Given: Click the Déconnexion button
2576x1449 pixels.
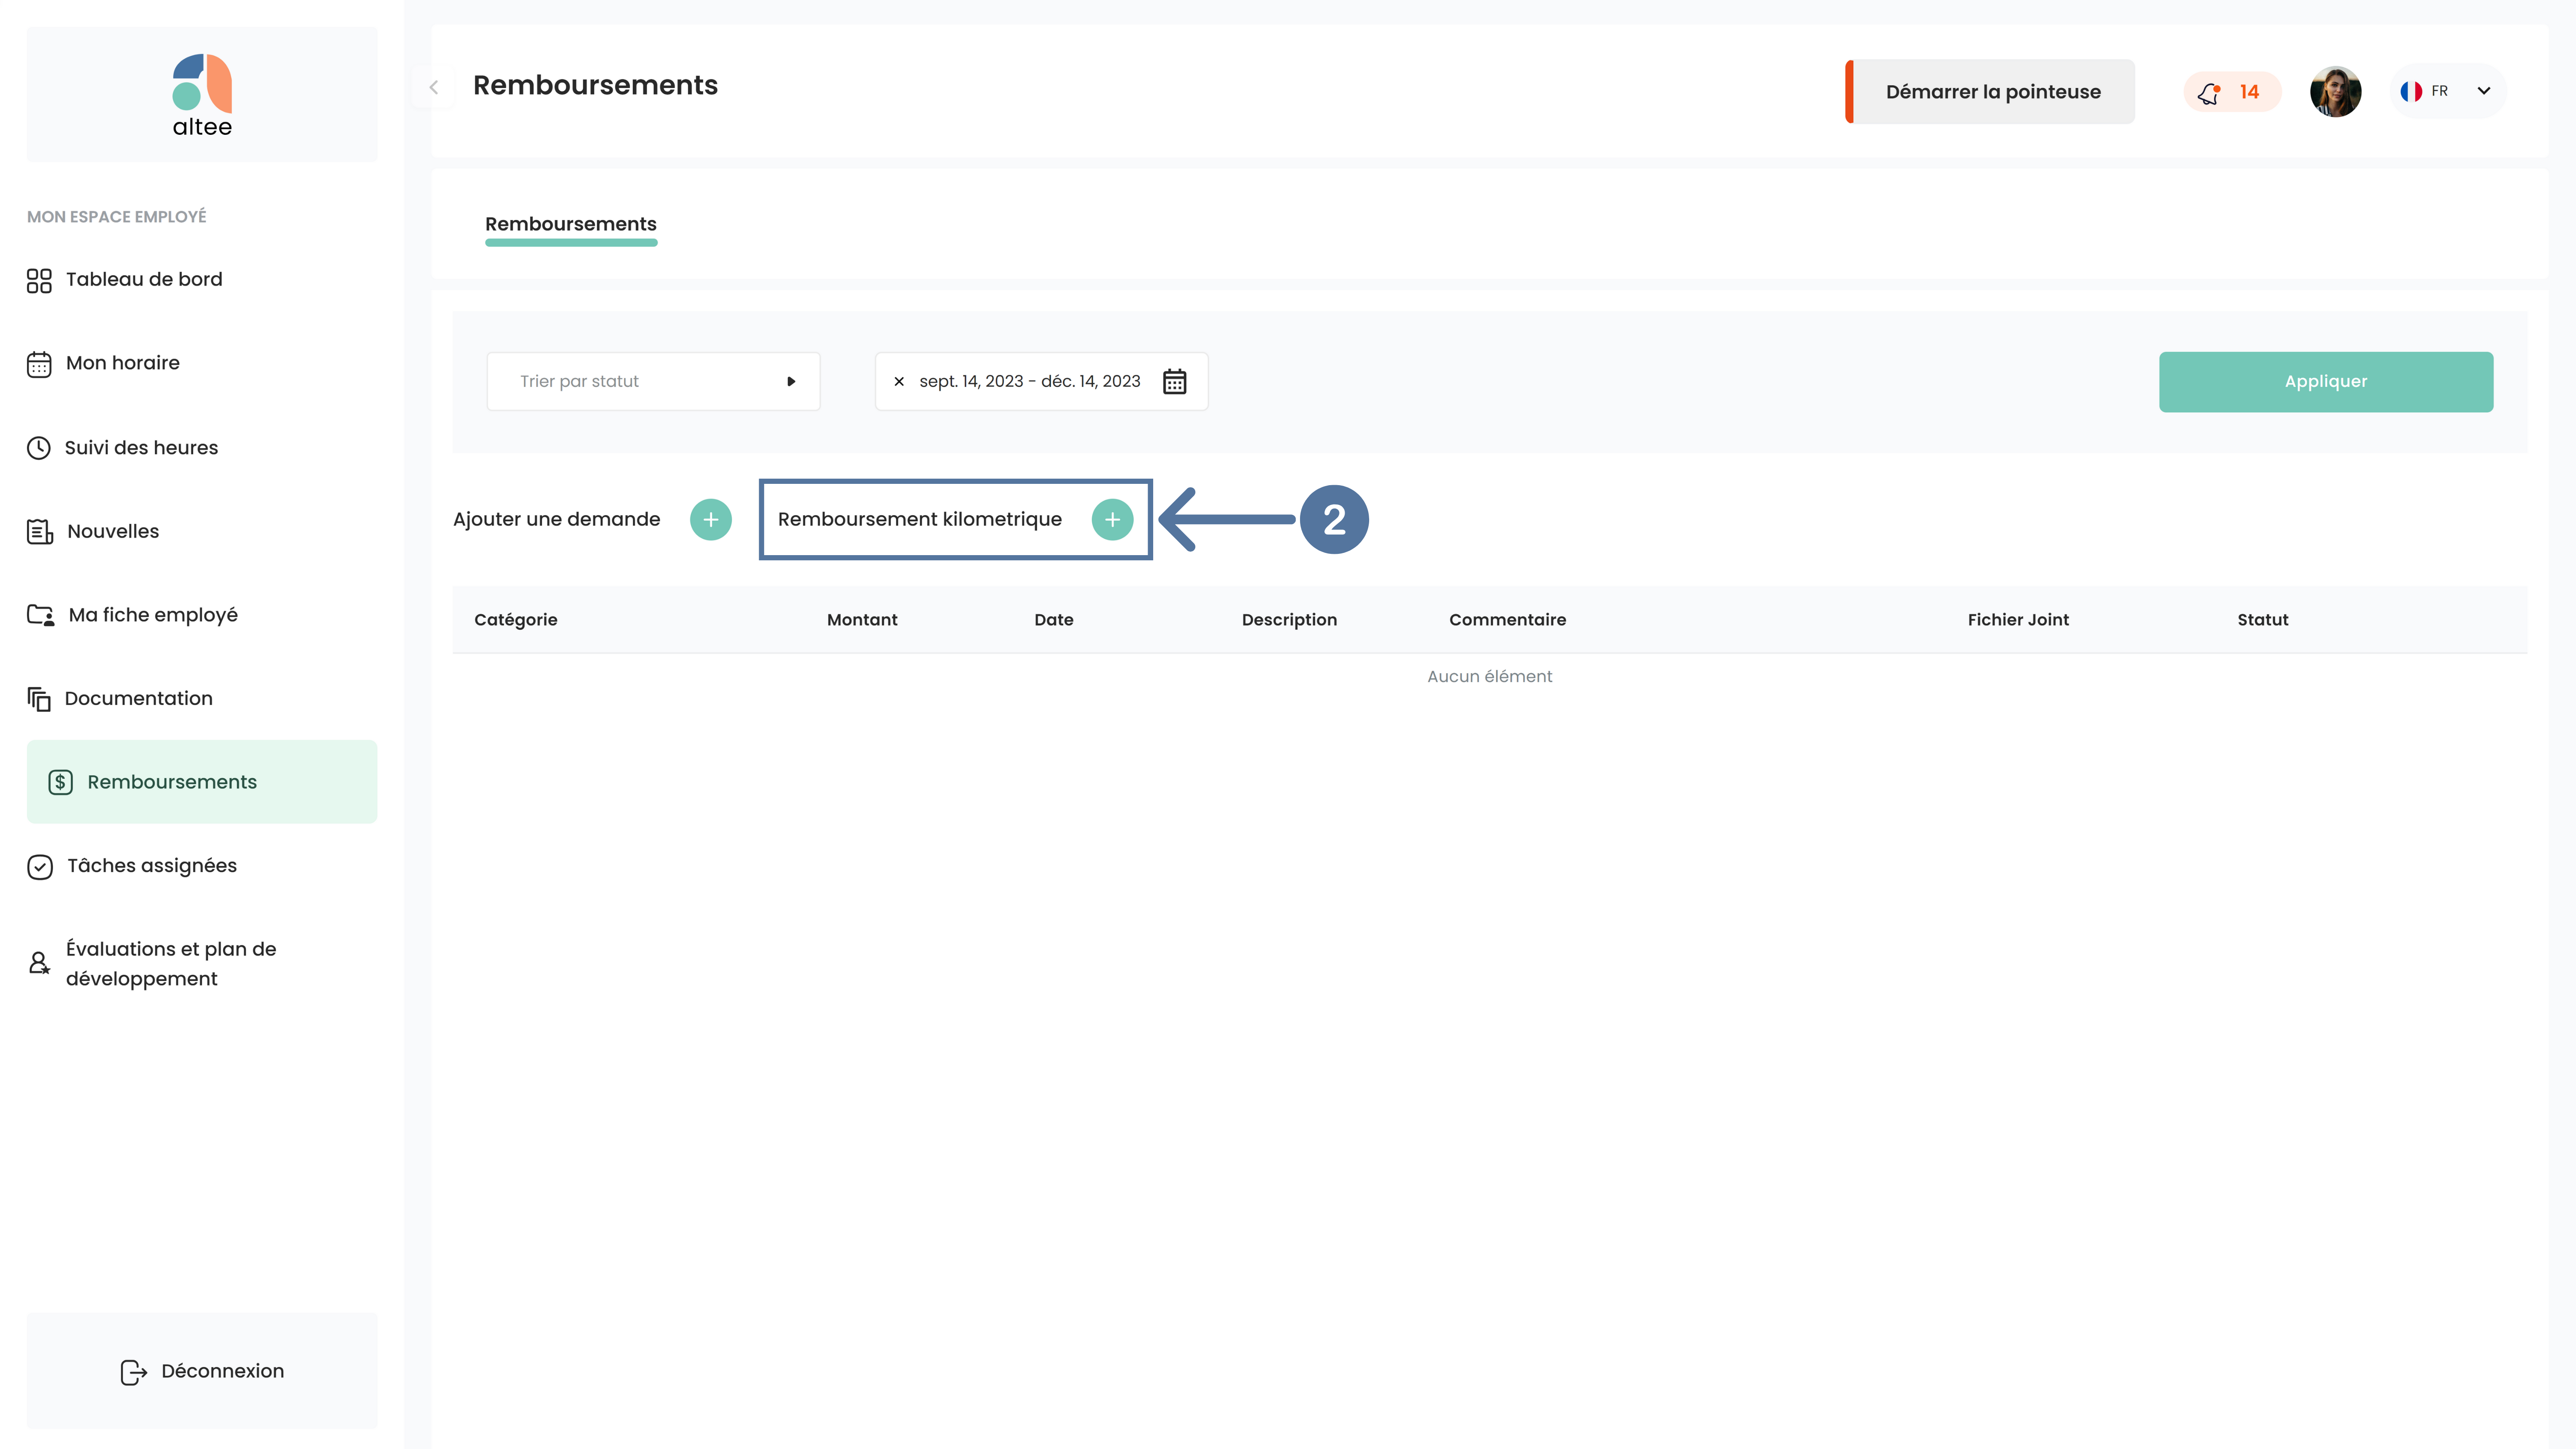Looking at the screenshot, I should tap(202, 1371).
